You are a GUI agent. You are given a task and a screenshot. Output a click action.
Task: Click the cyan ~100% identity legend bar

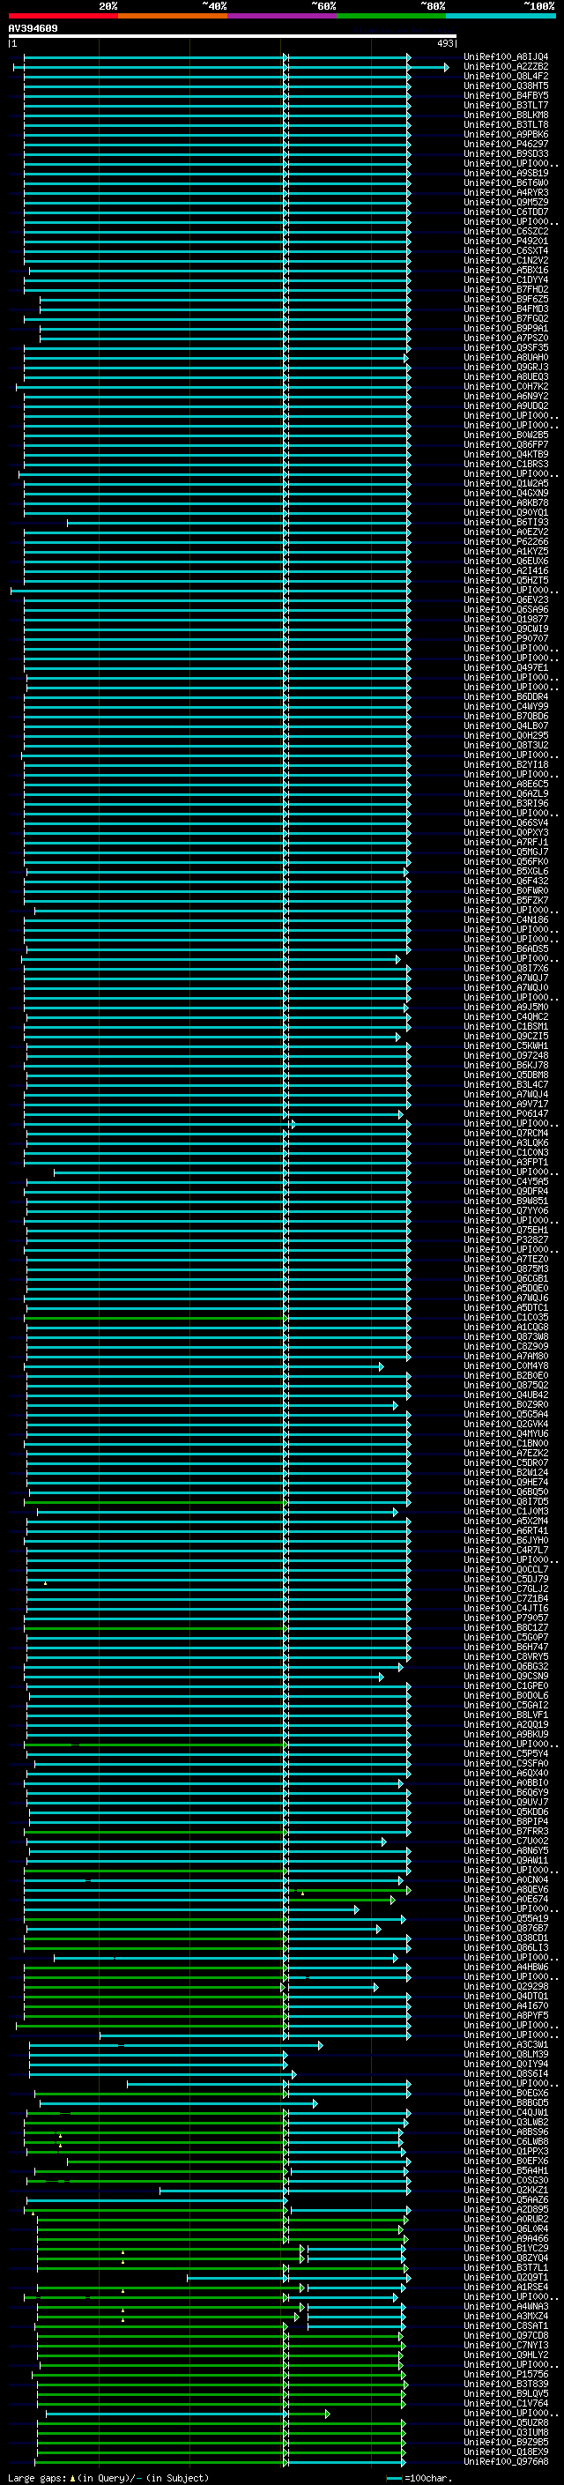click(501, 17)
